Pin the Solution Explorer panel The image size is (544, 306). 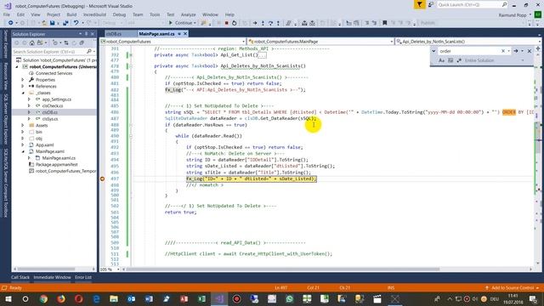(87, 34)
